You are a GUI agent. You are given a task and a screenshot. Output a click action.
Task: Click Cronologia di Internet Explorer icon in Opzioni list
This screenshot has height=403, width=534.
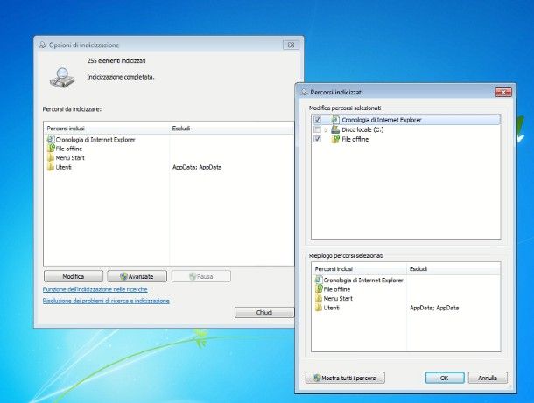[x=51, y=139]
